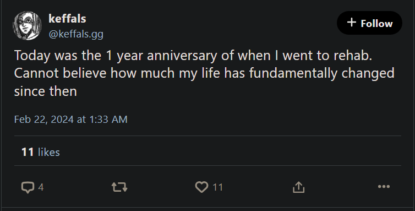Open the three-dot more options menu
The image size is (415, 211).
coord(384,187)
